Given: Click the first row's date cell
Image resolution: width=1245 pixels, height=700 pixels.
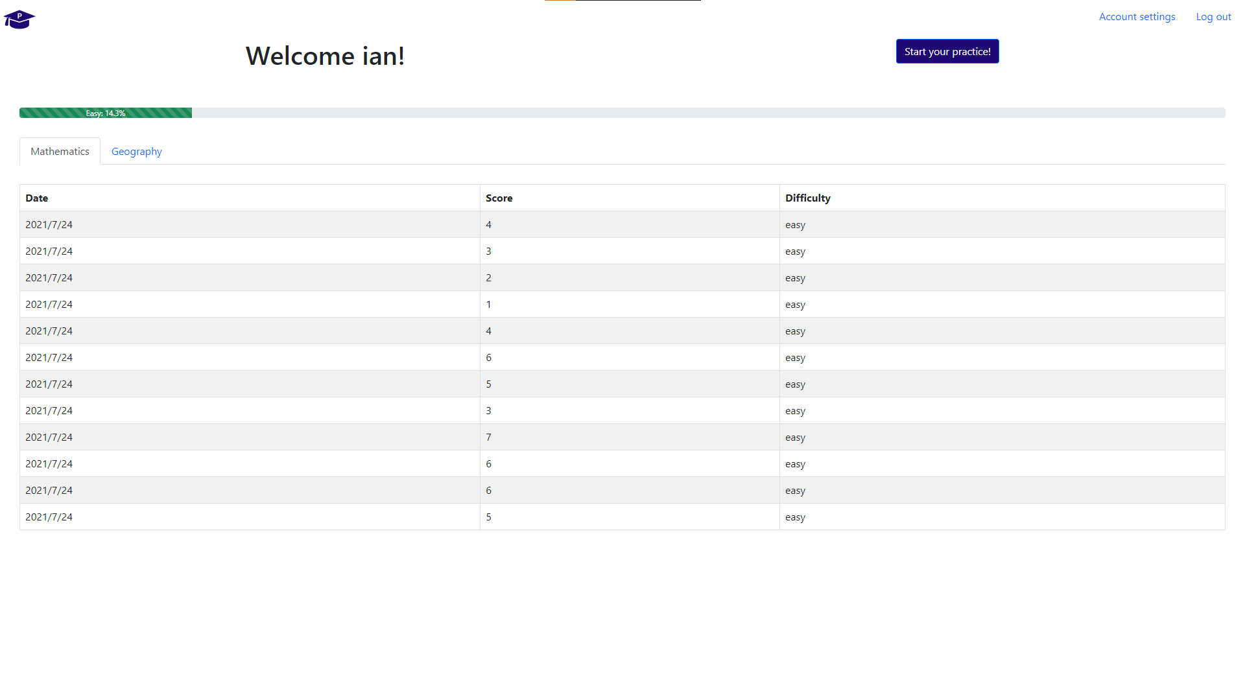Looking at the screenshot, I should [x=49, y=225].
